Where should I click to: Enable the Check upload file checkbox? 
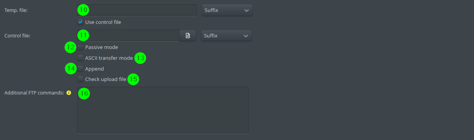click(x=80, y=79)
